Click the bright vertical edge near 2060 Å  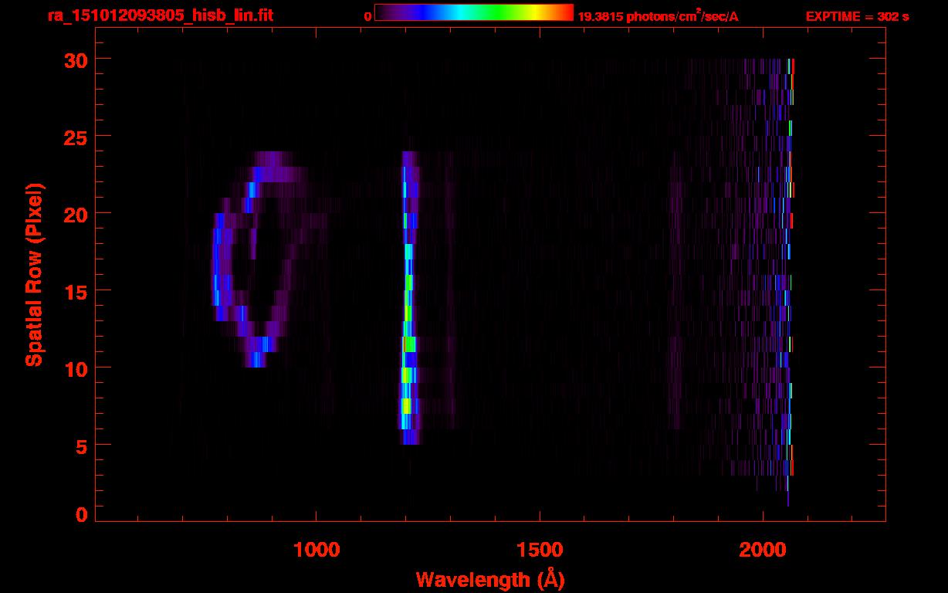tap(789, 283)
